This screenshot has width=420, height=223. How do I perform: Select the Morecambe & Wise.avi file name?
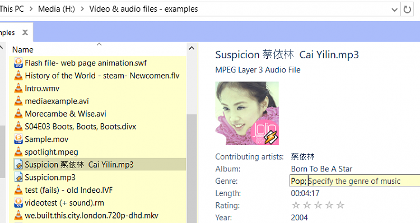(x=66, y=114)
